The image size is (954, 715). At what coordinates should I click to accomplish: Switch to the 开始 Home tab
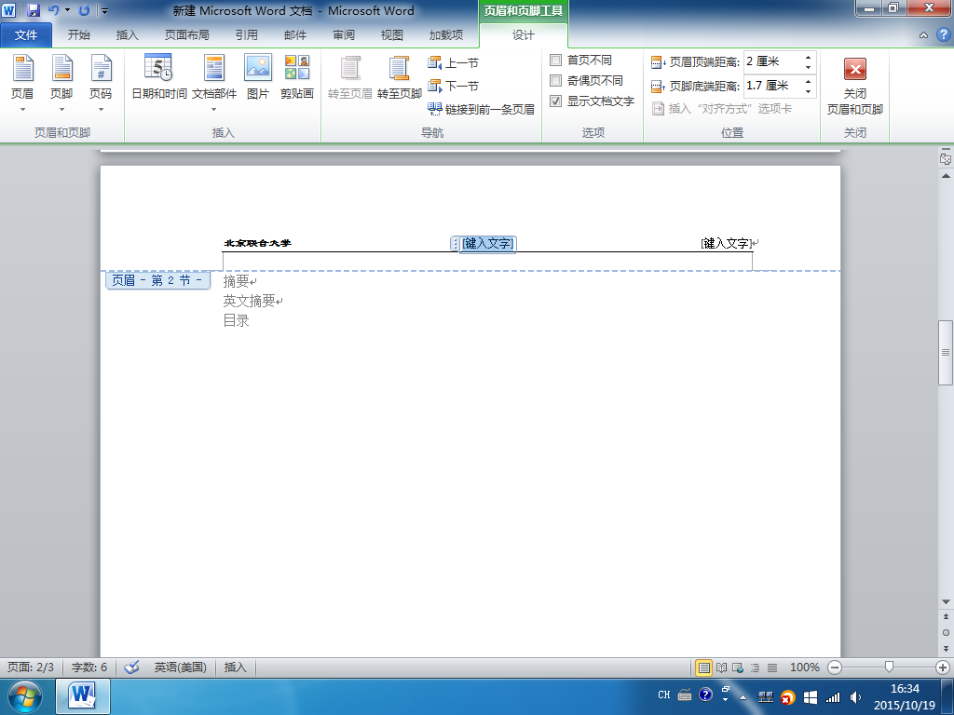(x=78, y=35)
